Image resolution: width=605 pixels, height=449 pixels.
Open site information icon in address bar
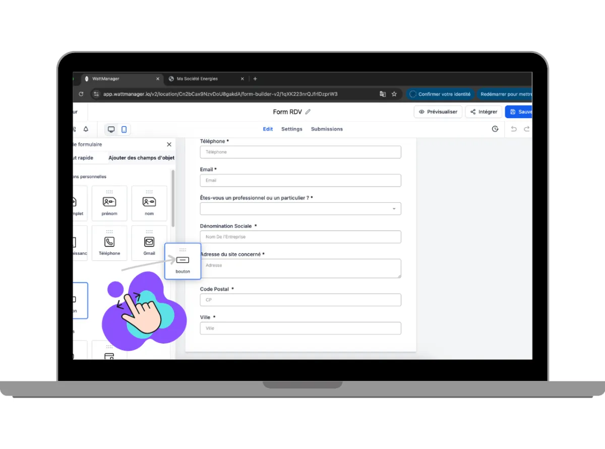coord(97,94)
